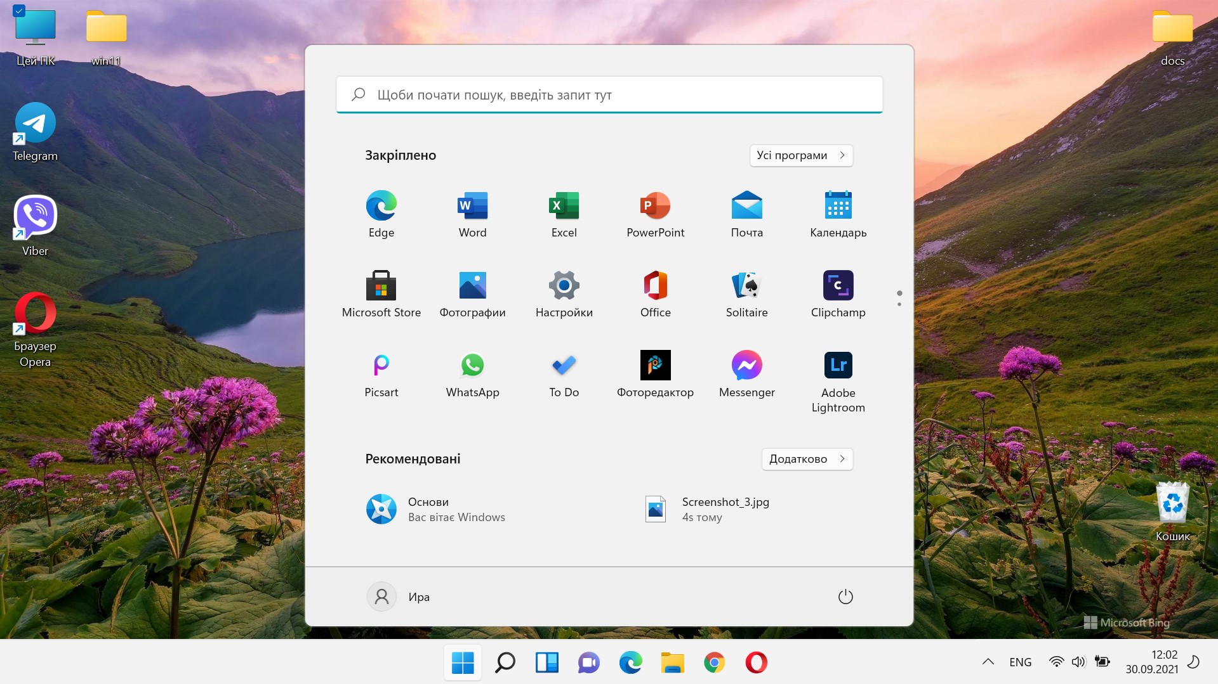The image size is (1218, 684).
Task: Select the Viber desktop shortcut
Action: pos(36,226)
